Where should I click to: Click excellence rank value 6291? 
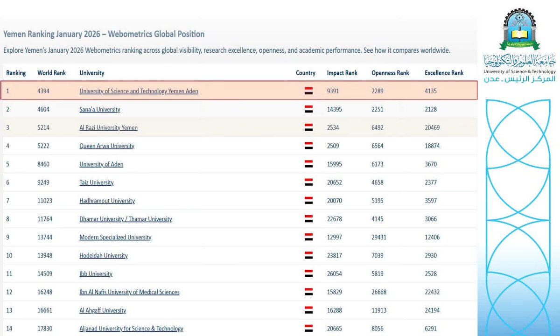click(x=431, y=329)
